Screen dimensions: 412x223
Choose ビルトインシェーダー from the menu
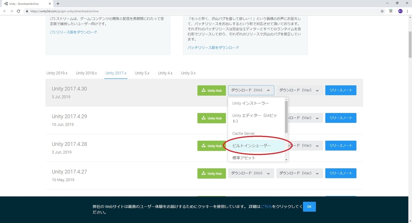point(256,146)
